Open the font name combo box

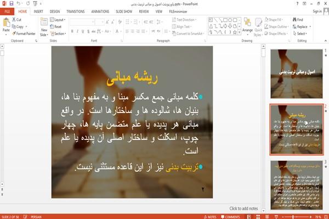(x=82, y=22)
